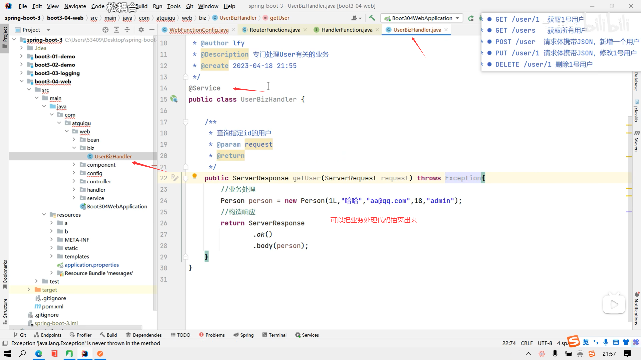641x360 pixels.
Task: Toggle the Maven side tool window
Action: click(x=636, y=142)
